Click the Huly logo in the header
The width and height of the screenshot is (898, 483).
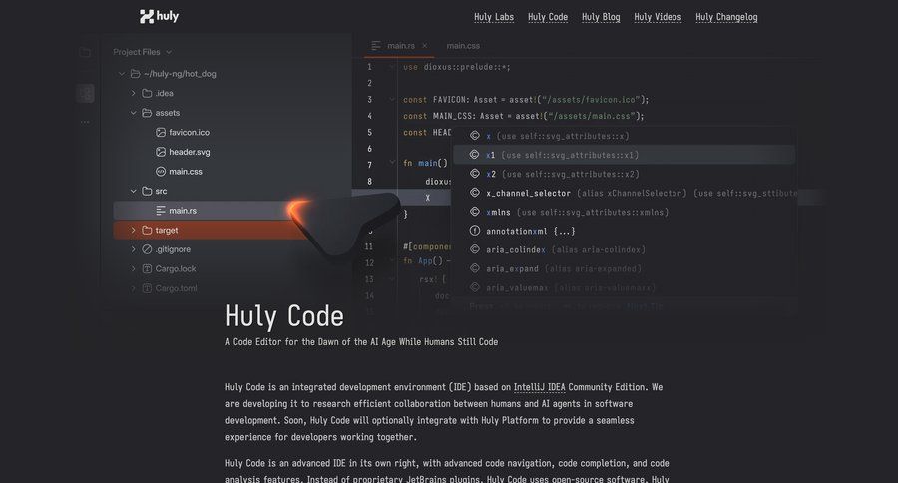point(160,16)
